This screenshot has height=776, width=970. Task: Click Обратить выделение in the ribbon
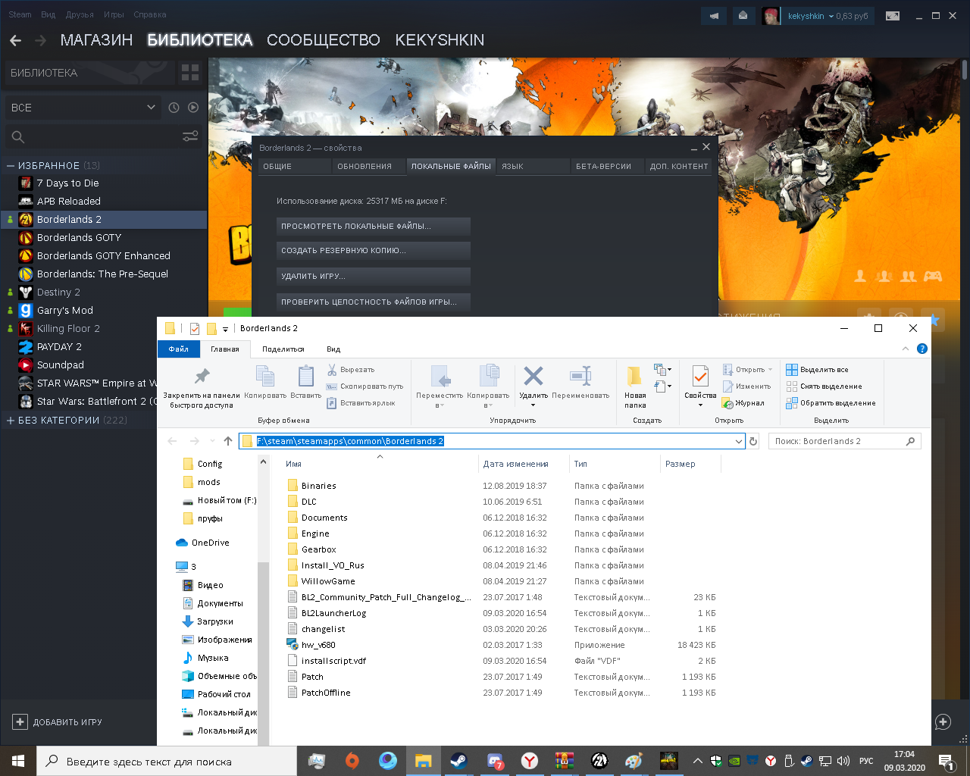pos(831,403)
